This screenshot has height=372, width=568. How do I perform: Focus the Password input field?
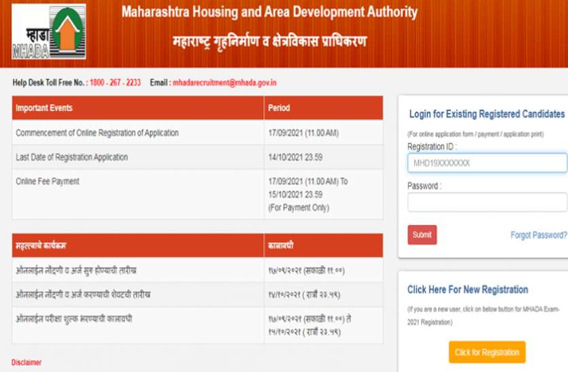click(x=487, y=203)
